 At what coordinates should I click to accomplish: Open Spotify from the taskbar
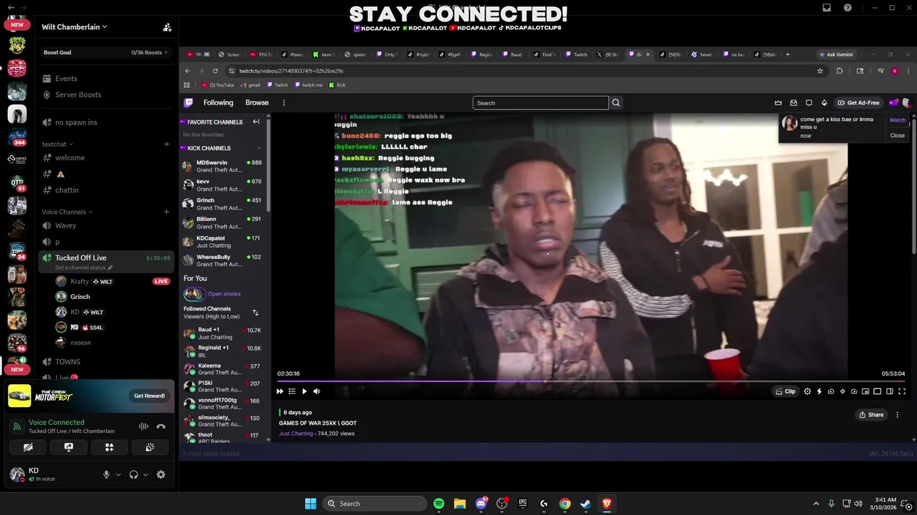pos(438,504)
